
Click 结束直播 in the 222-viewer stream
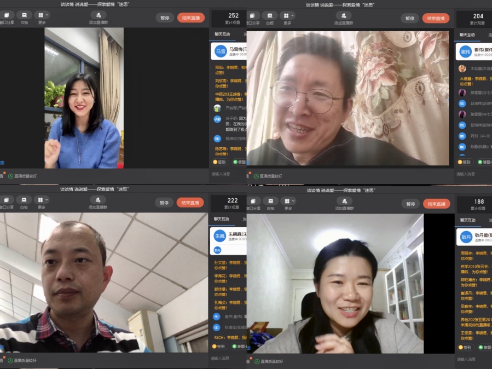coord(190,203)
